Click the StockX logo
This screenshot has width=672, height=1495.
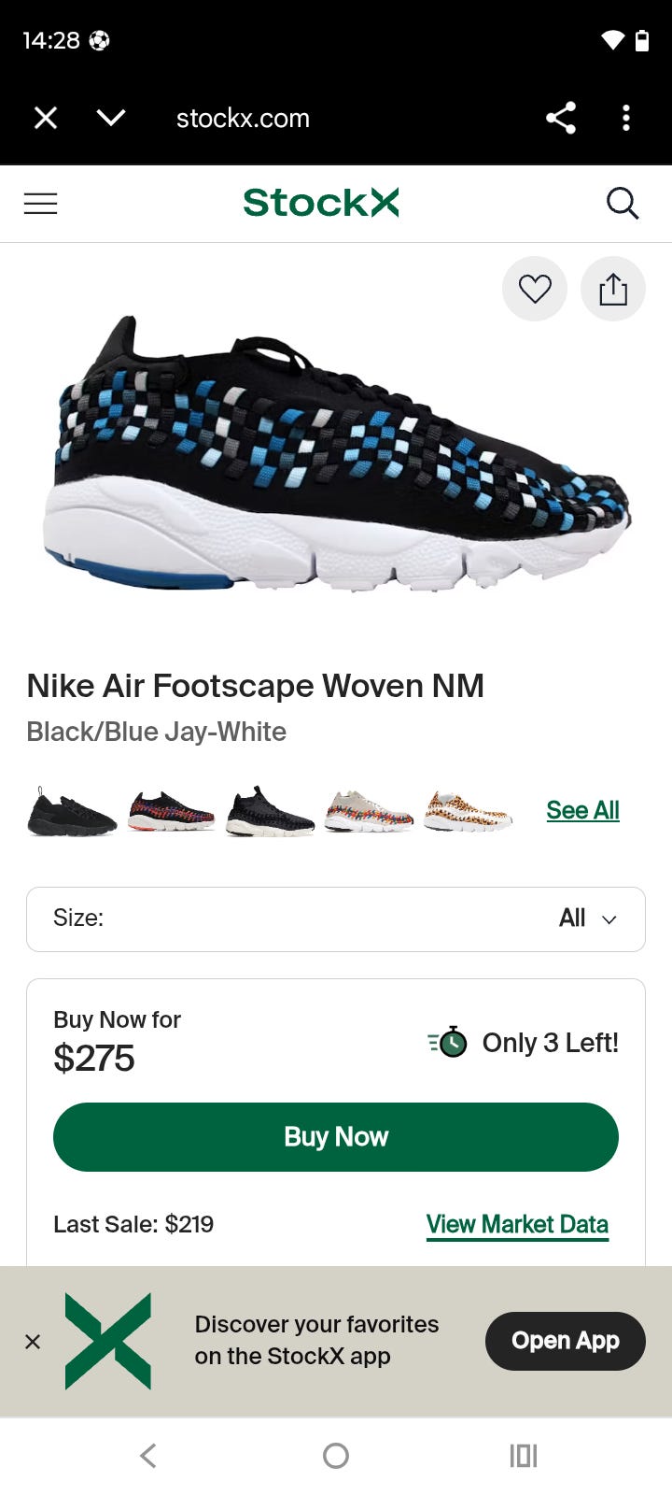point(321,203)
